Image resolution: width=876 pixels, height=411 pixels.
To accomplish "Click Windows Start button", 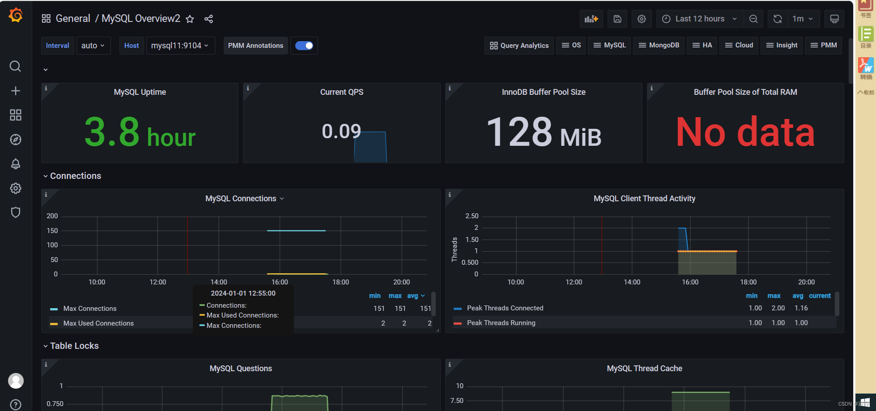I will tap(866, 403).
